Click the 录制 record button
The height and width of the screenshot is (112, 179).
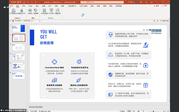pyautogui.click(x=156, y=6)
